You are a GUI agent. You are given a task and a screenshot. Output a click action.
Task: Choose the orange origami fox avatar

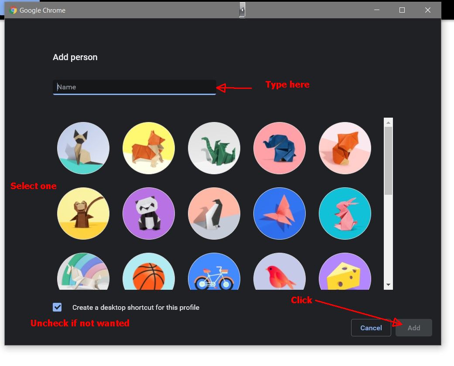[345, 148]
